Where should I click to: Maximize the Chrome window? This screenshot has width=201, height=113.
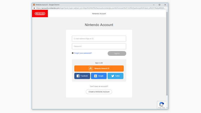(x=159, y=5)
